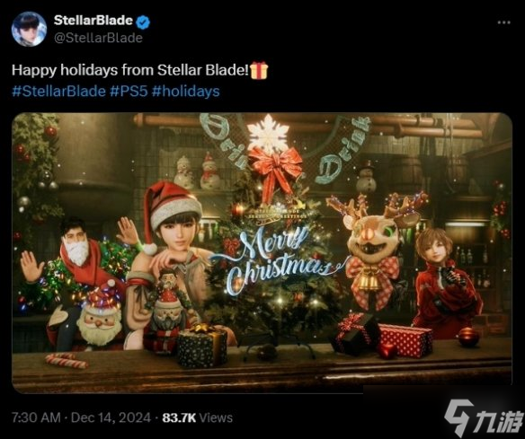Open the #holidays hashtag

[x=185, y=91]
